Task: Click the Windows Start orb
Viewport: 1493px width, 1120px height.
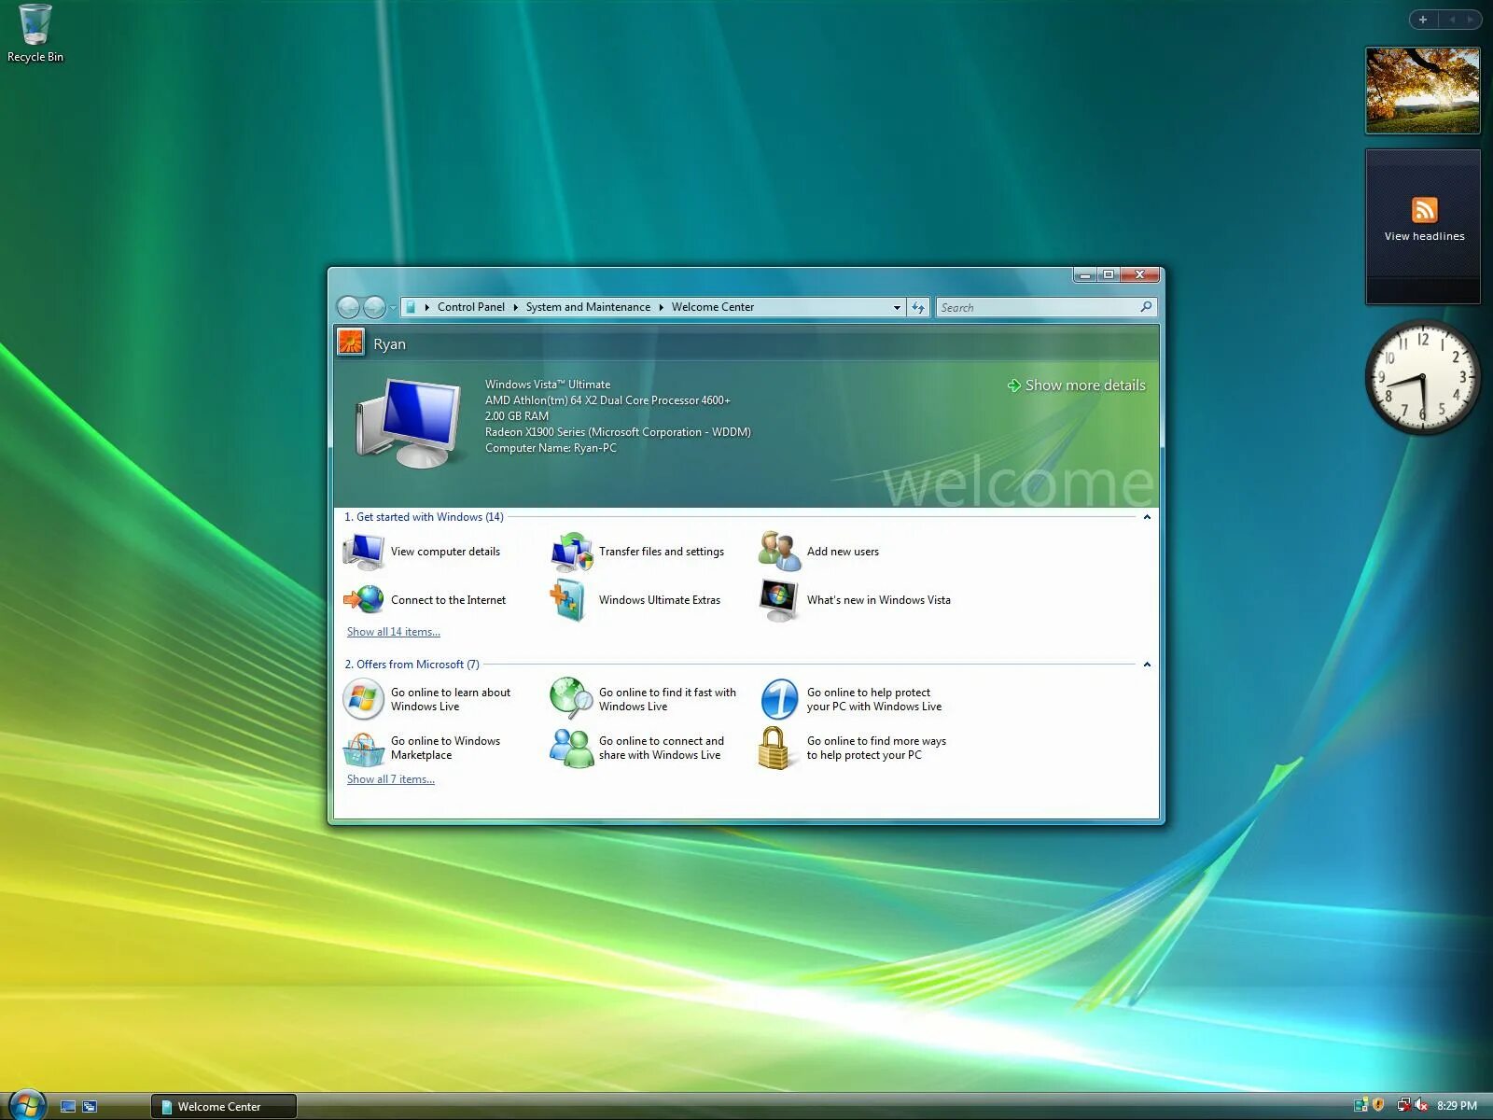Action: (26, 1105)
